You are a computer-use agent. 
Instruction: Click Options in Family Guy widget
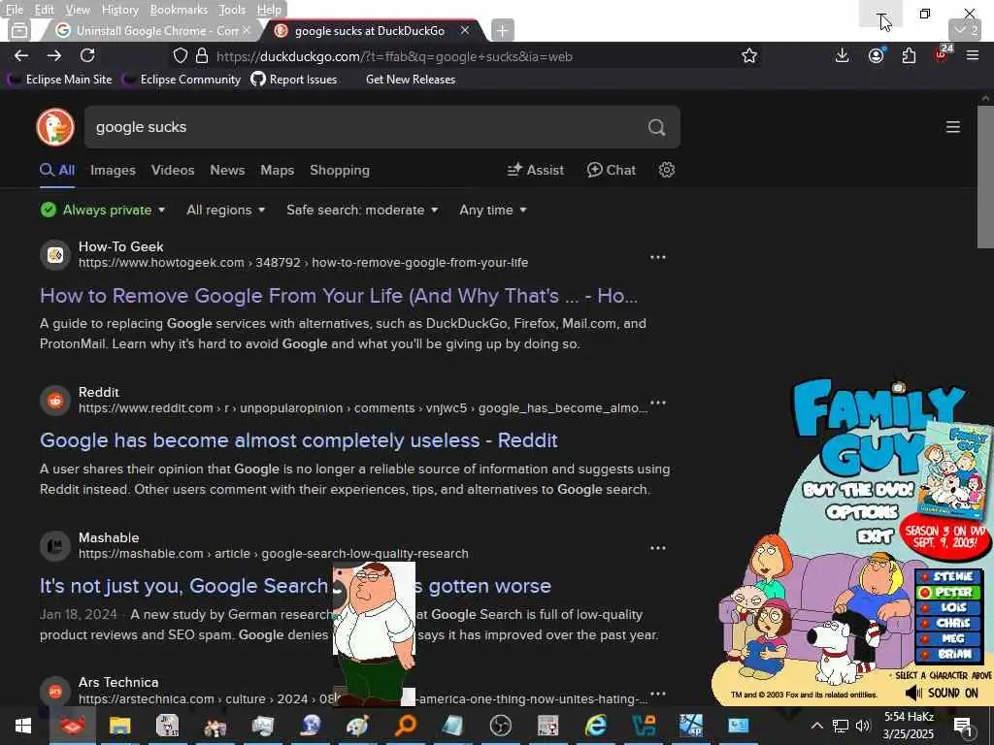[862, 512]
